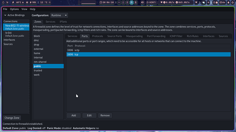Open the Masquerading sub-tab

[134, 36]
